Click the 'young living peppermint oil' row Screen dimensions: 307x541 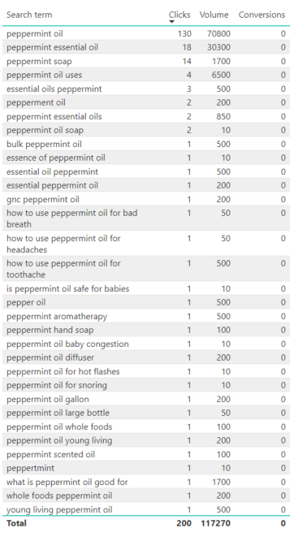146,509
